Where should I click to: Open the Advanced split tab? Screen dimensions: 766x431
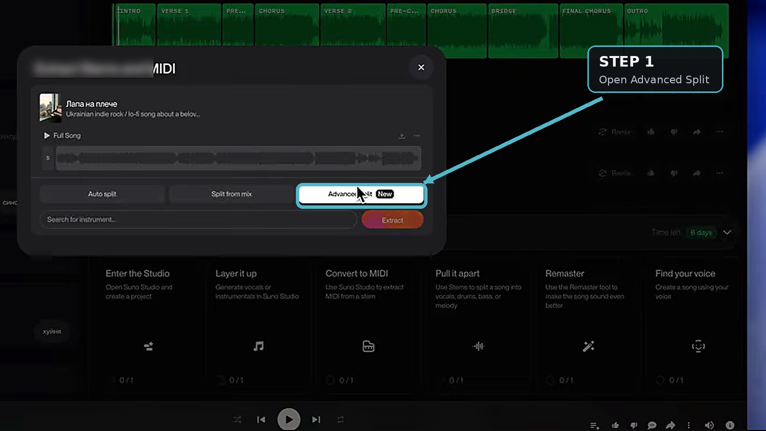click(x=361, y=194)
